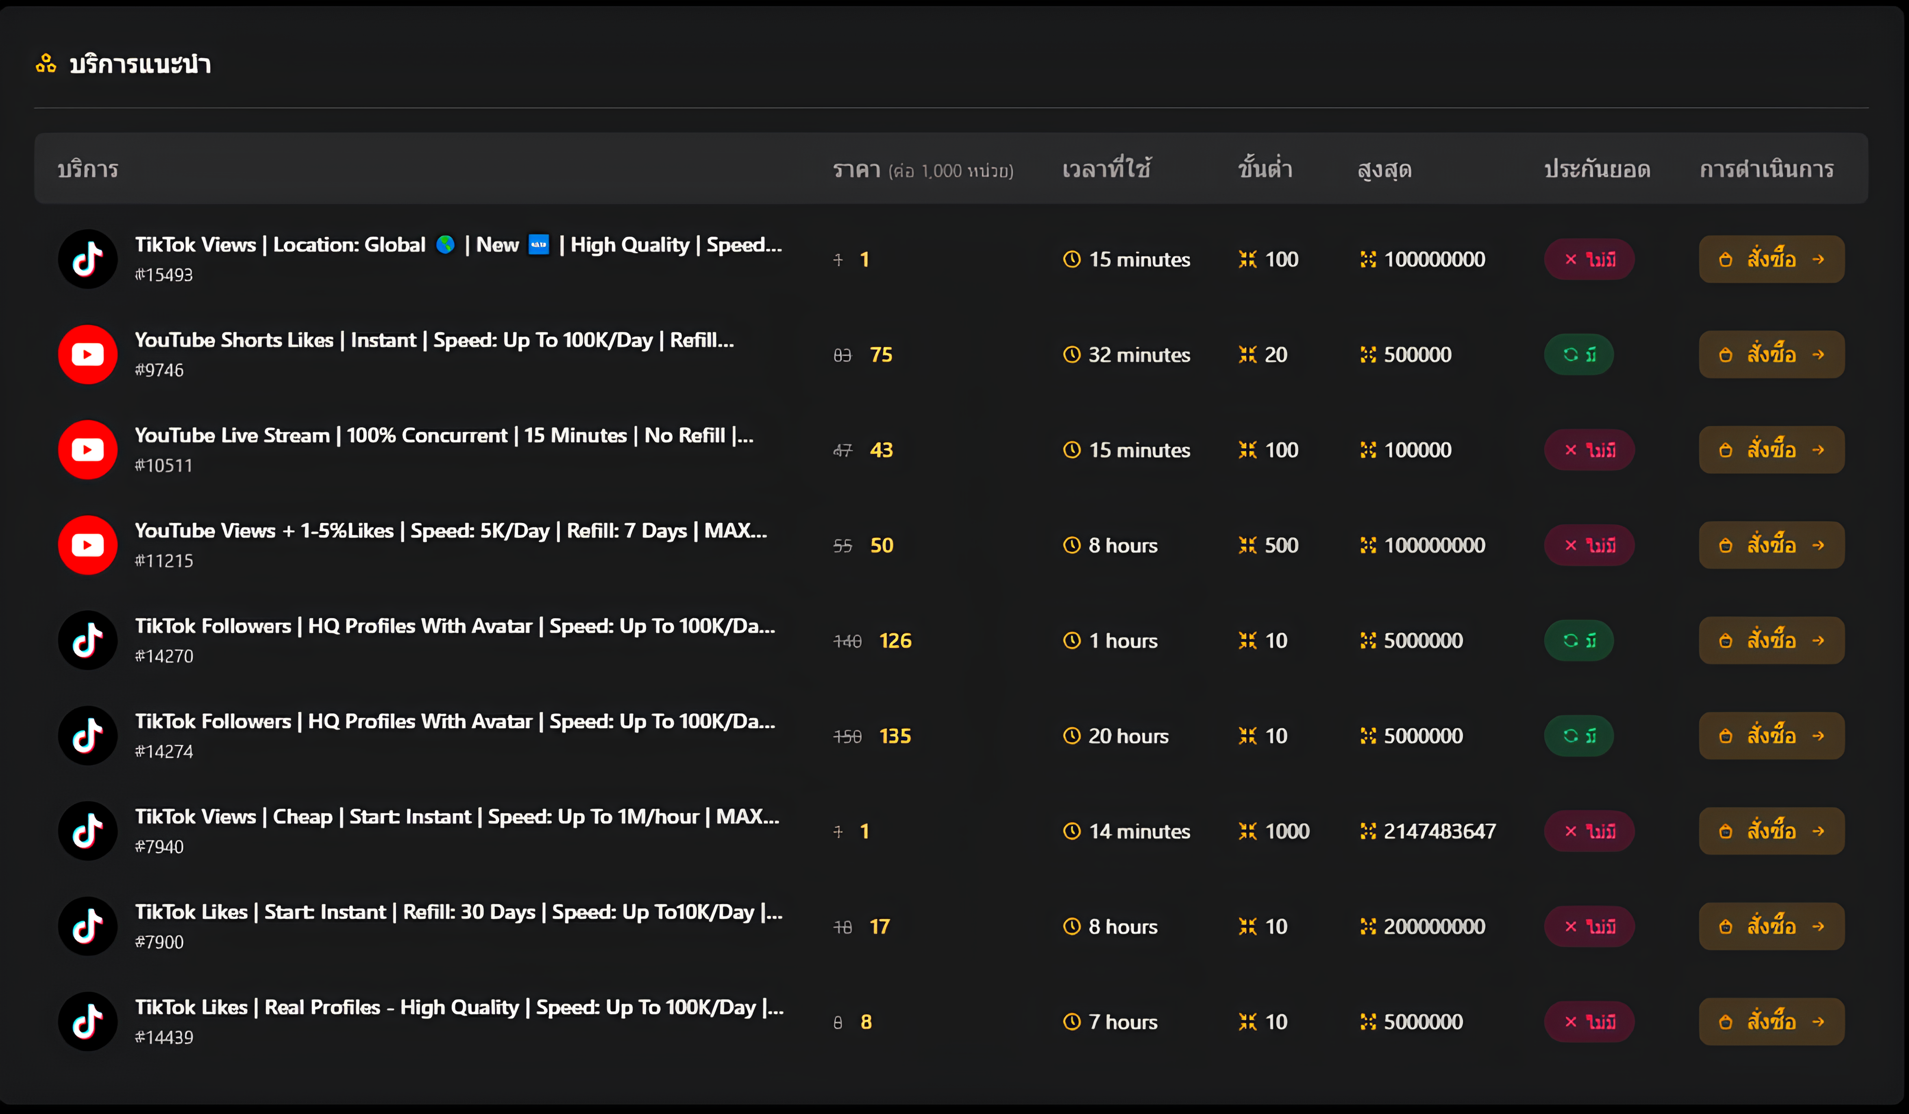Image resolution: width=1909 pixels, height=1114 pixels.
Task: Open TikTok Likes Real Profiles title
Action: [x=459, y=1007]
